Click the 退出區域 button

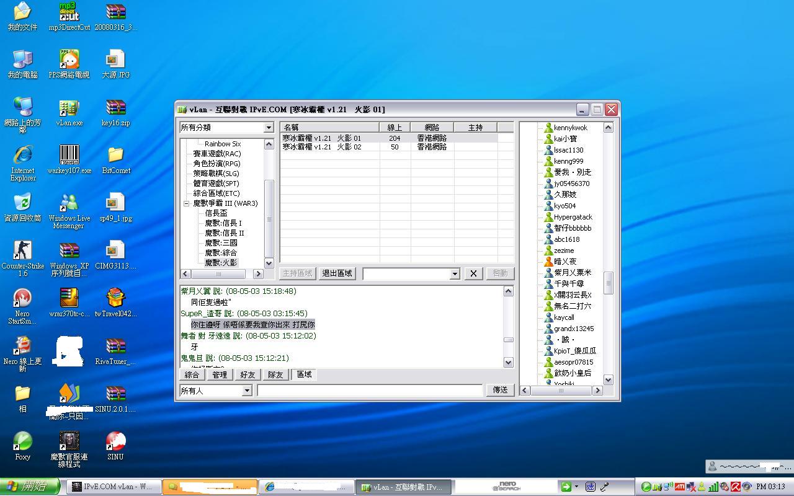(337, 273)
